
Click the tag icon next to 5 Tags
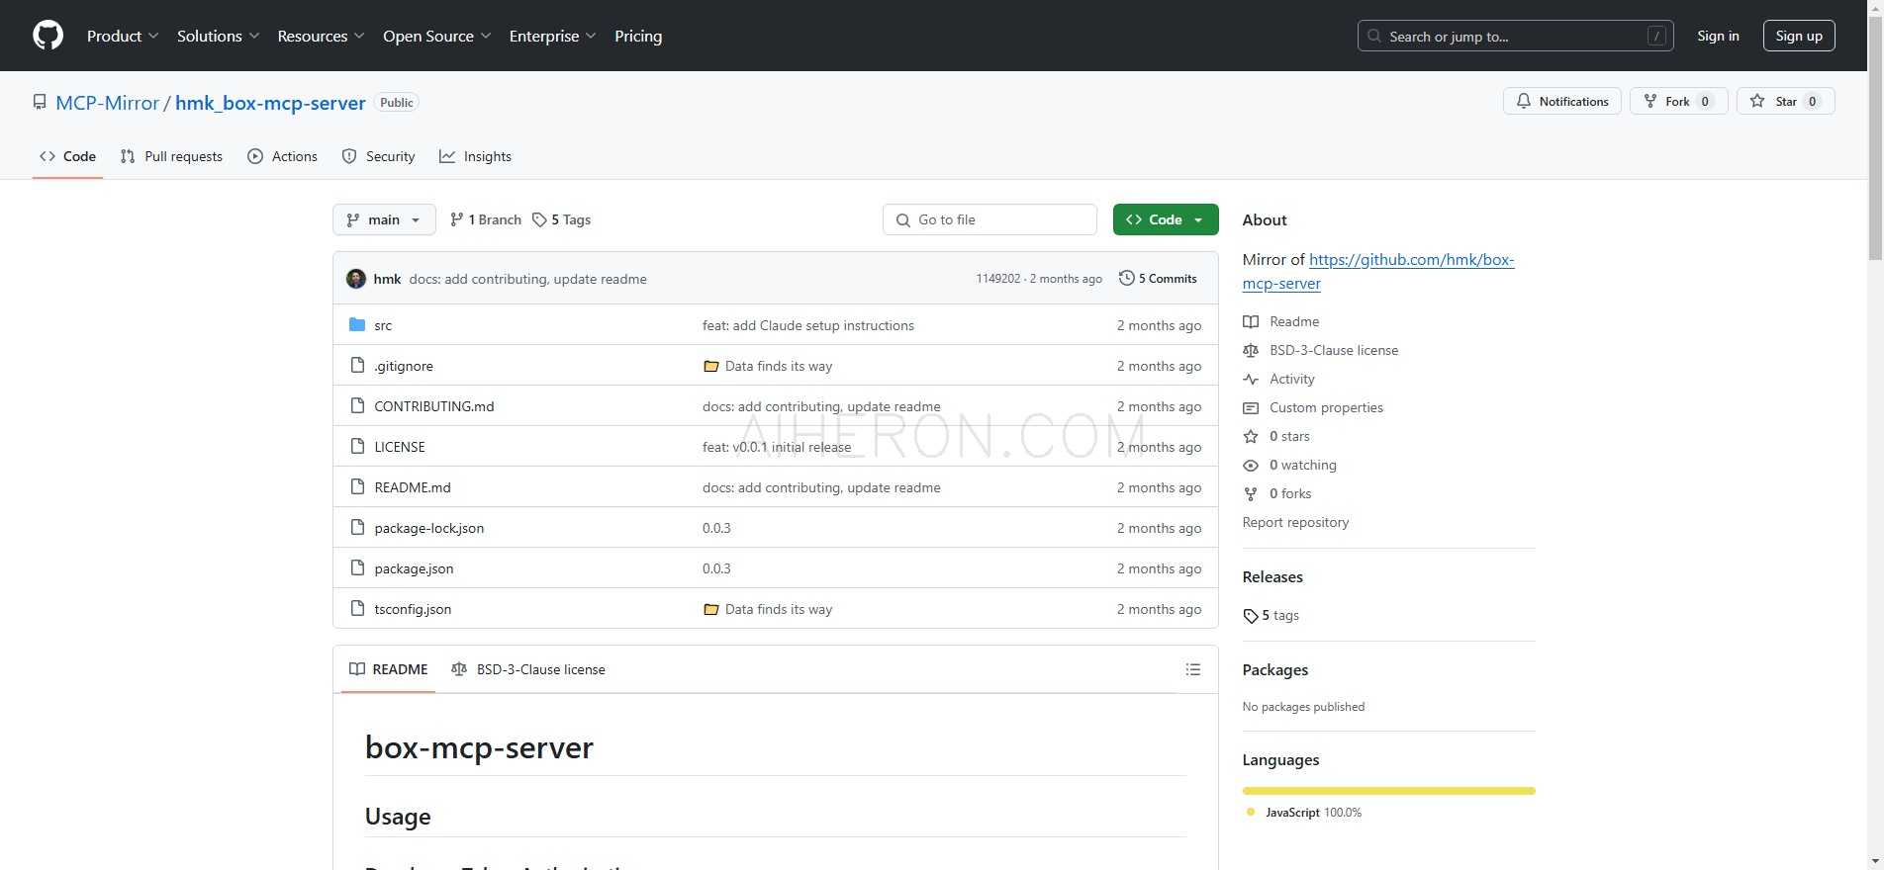539,219
